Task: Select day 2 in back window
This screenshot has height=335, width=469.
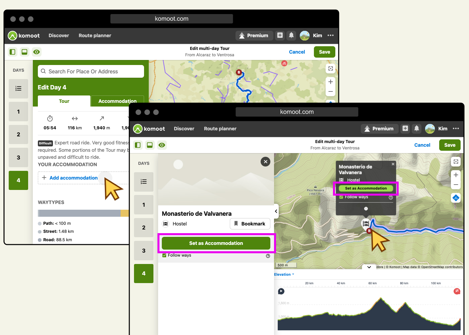Action: click(x=18, y=134)
